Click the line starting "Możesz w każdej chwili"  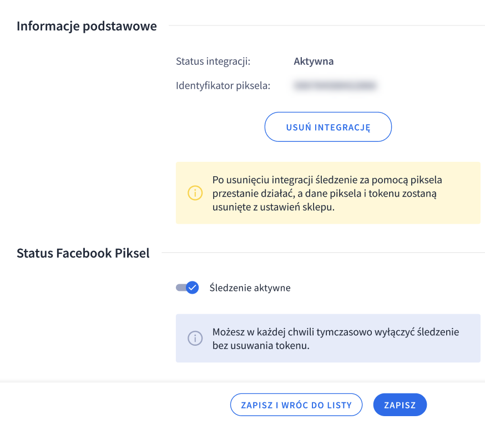336,332
